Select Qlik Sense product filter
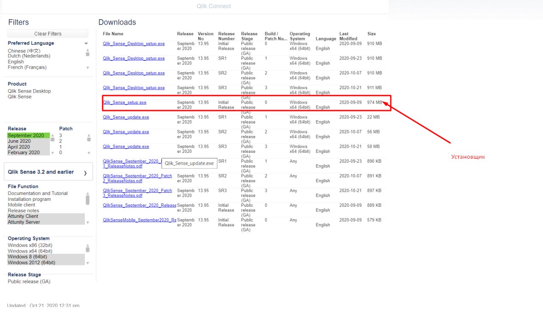 tap(20, 96)
